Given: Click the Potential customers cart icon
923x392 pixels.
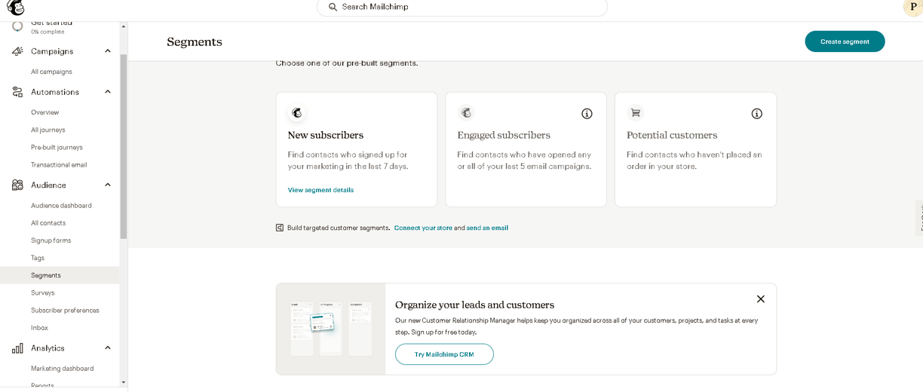Looking at the screenshot, I should click(x=636, y=113).
